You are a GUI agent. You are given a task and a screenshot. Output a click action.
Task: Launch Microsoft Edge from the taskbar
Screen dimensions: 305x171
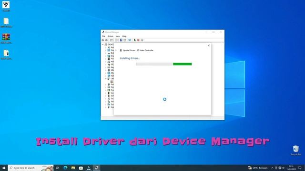tap(65, 168)
